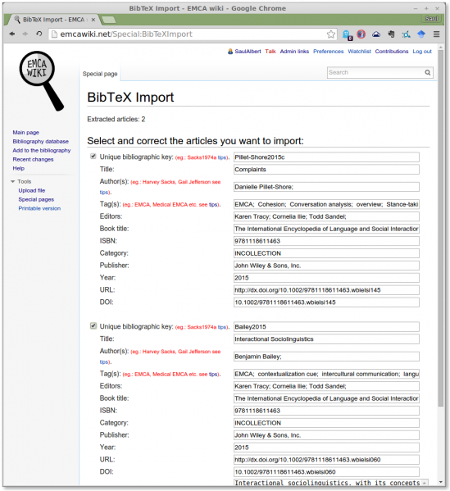Close the BibTeX Import browser tab
Screen dimensions: 450x491
pyautogui.click(x=93, y=20)
